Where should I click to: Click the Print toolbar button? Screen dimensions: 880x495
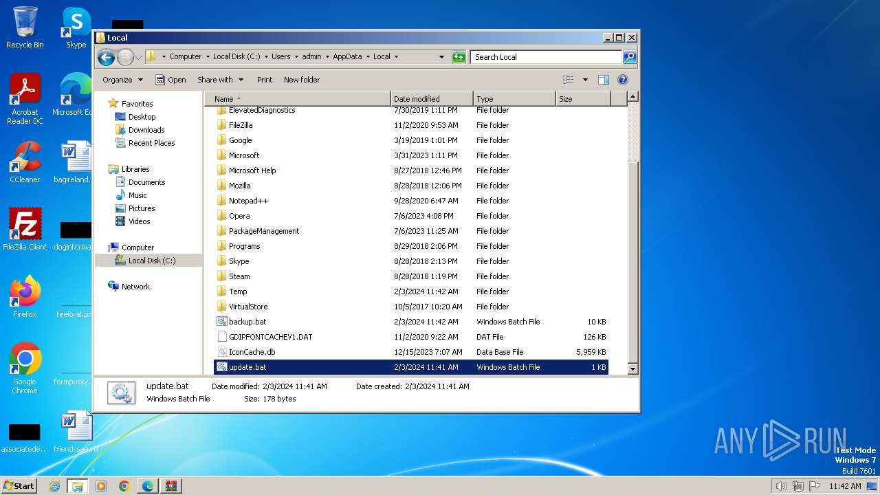(x=265, y=80)
